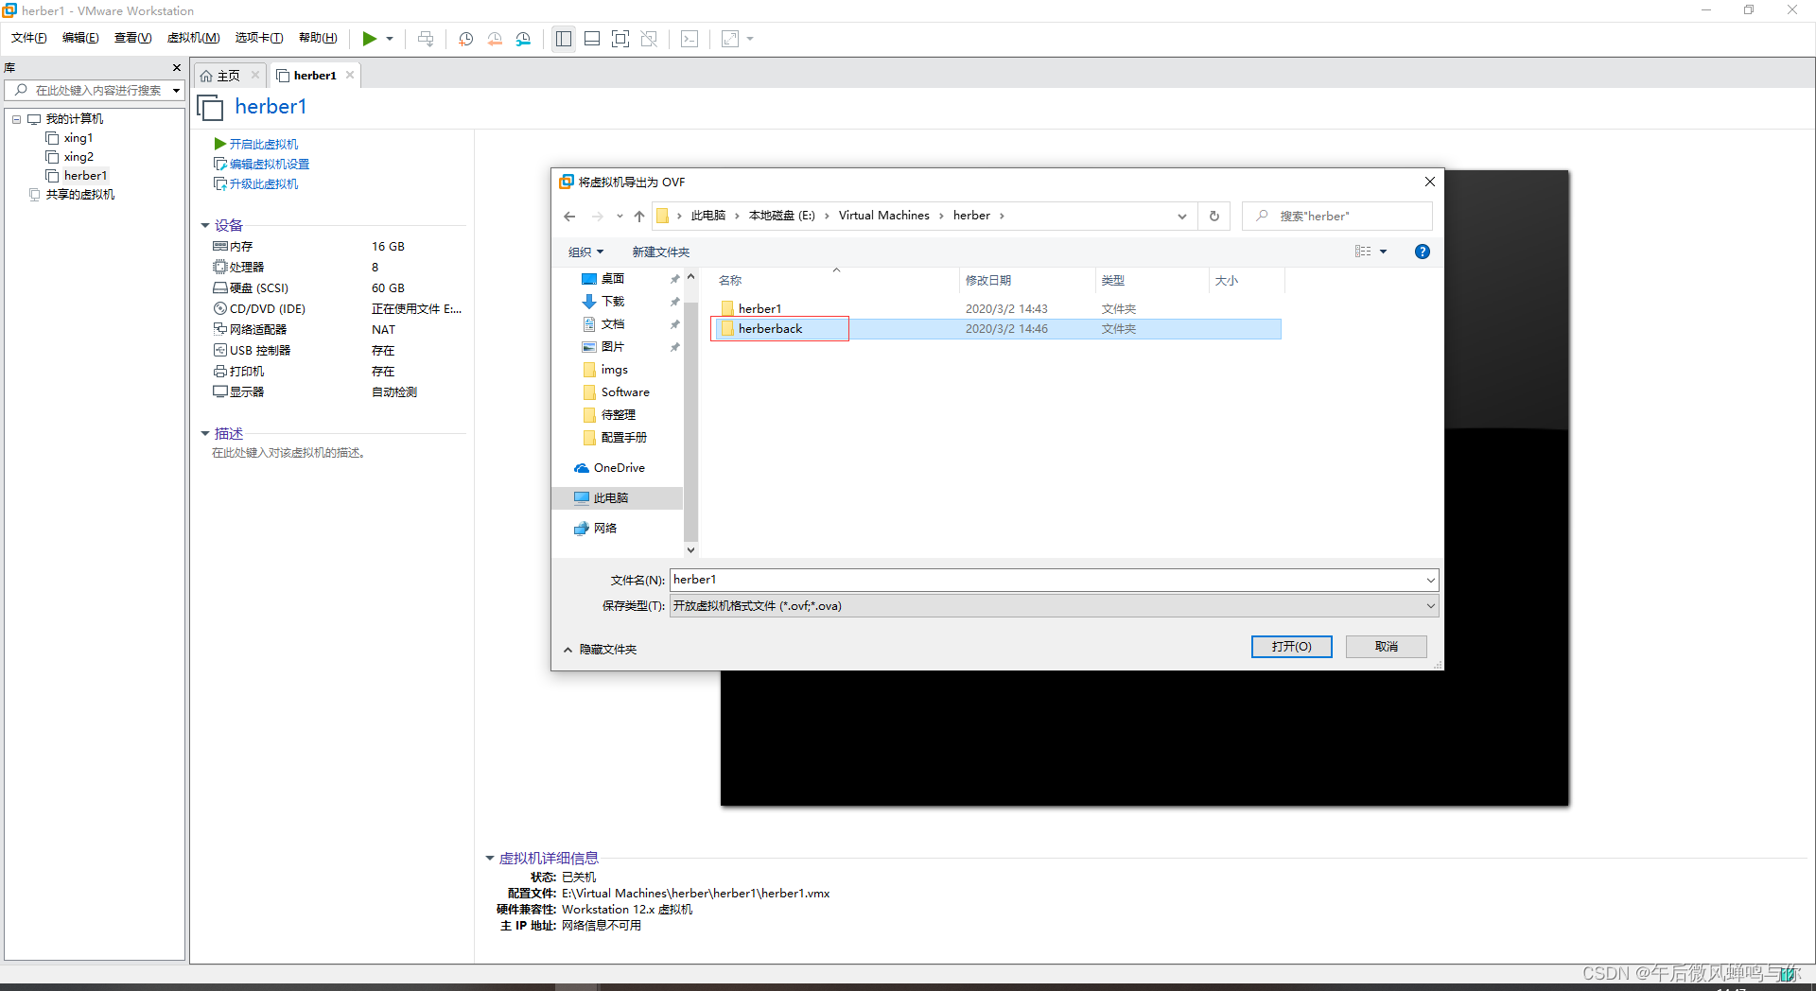Collapse the 我的计算机 tree node
This screenshot has height=991, width=1816.
click(x=16, y=119)
